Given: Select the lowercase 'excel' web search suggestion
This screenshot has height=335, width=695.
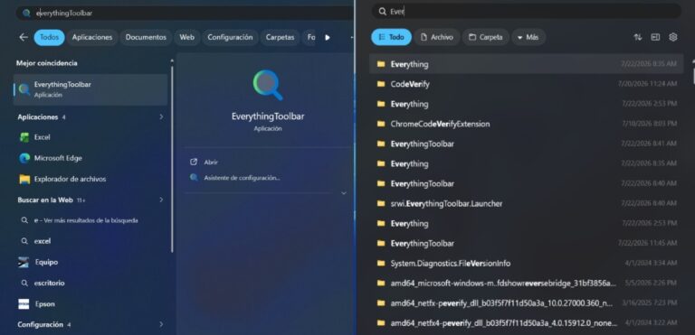Looking at the screenshot, I should (43, 241).
